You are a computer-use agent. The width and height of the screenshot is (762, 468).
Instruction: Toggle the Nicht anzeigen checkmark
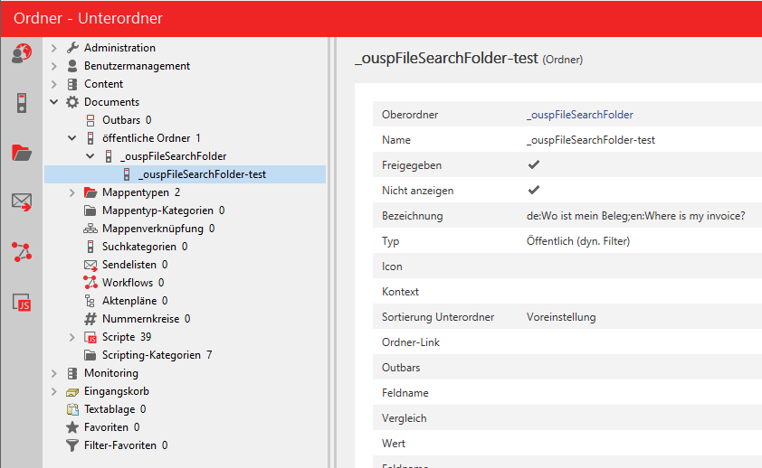(x=534, y=190)
